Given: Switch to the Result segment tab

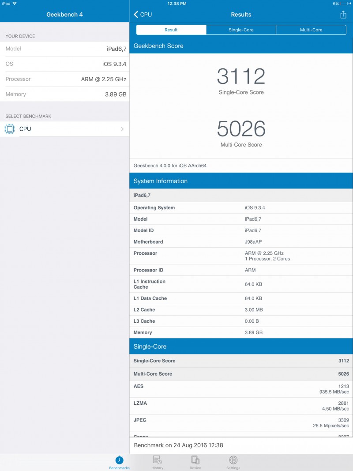Looking at the screenshot, I should click(171, 30).
